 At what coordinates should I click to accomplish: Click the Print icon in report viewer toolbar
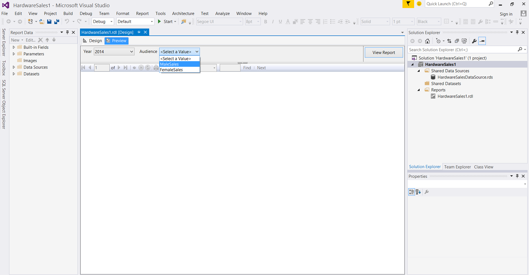click(156, 68)
